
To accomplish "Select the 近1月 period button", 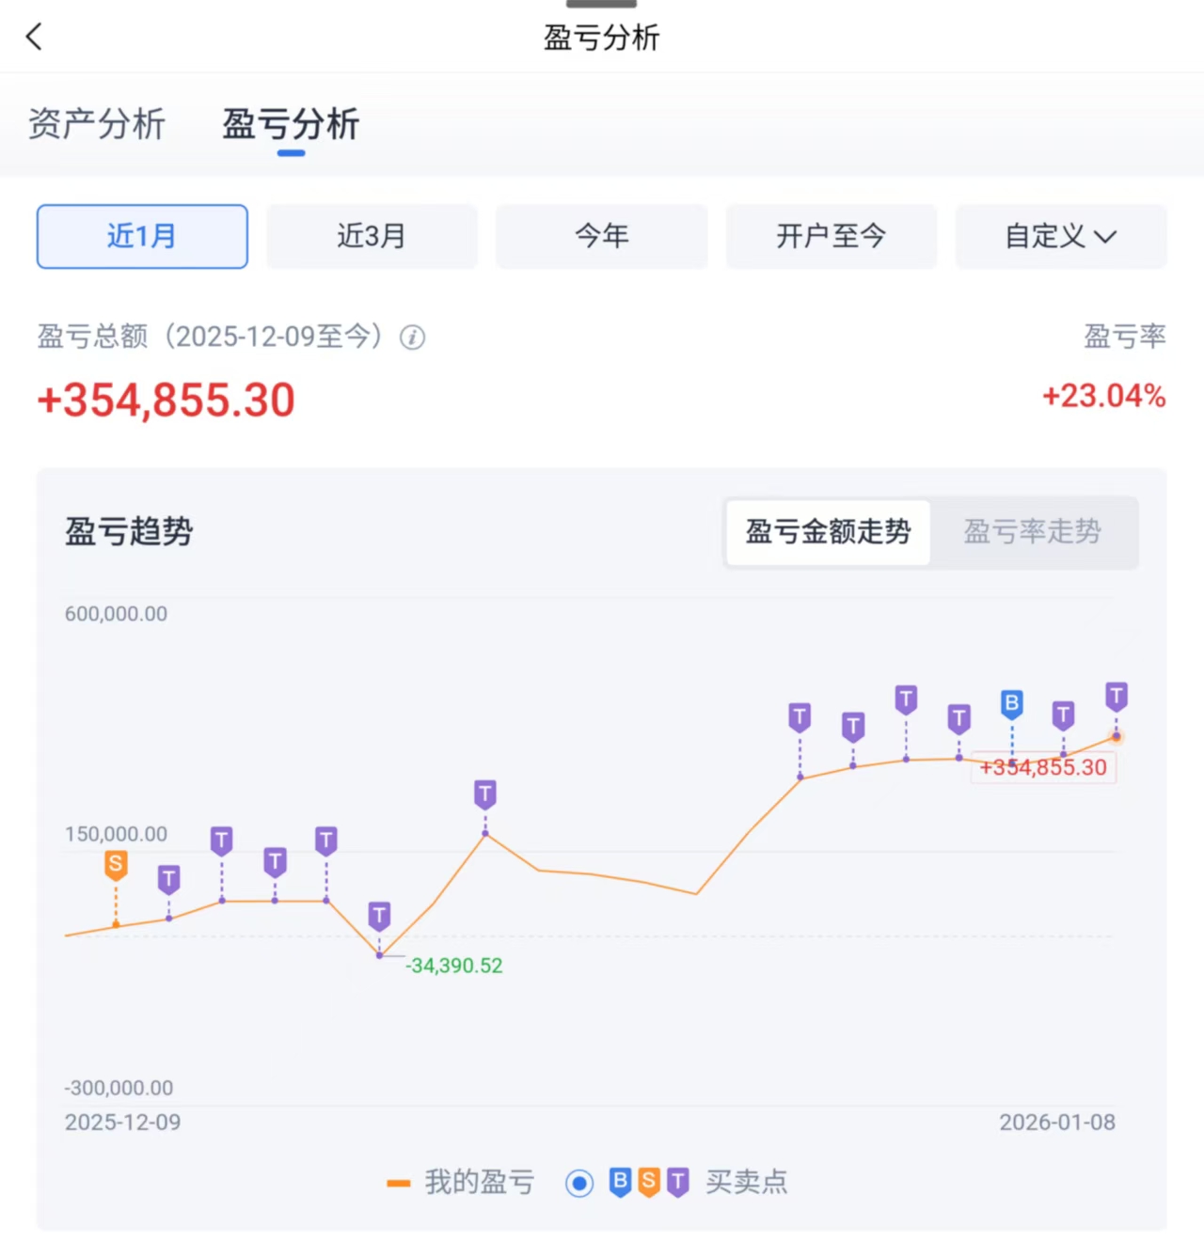I will click(x=142, y=236).
